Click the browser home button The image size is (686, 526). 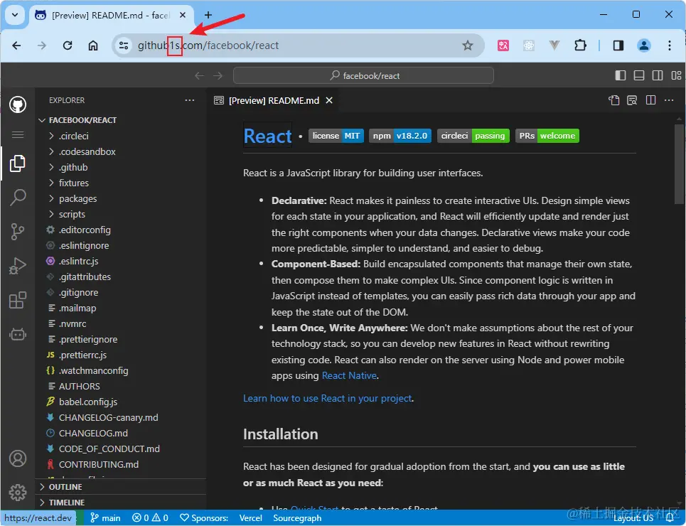click(x=92, y=45)
